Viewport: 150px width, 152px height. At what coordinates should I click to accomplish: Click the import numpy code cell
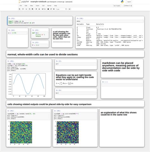pos(40,22)
